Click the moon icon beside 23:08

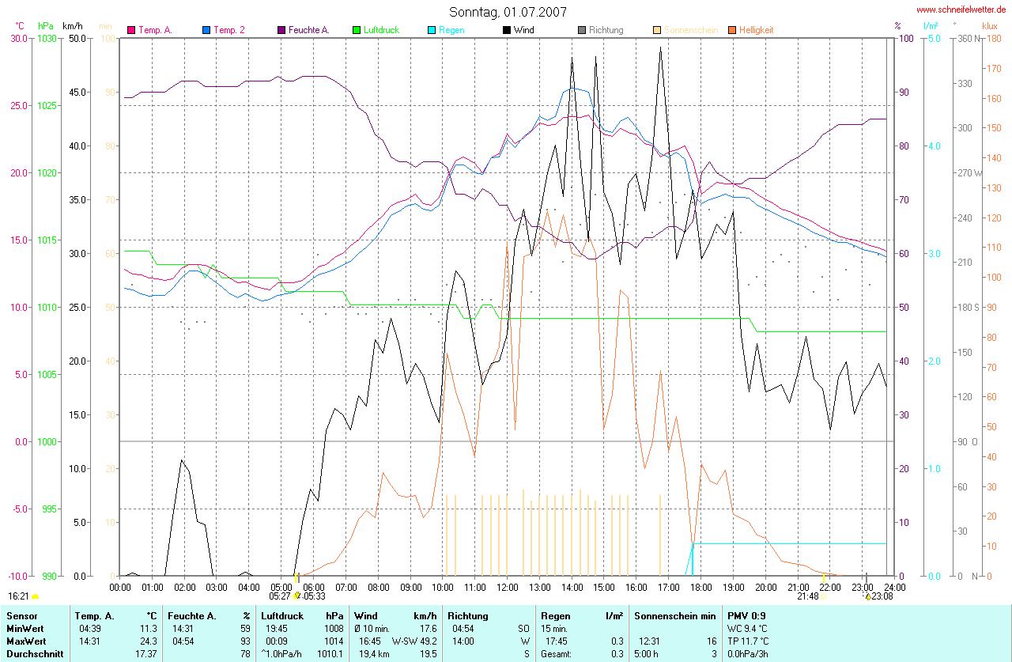pos(867,596)
